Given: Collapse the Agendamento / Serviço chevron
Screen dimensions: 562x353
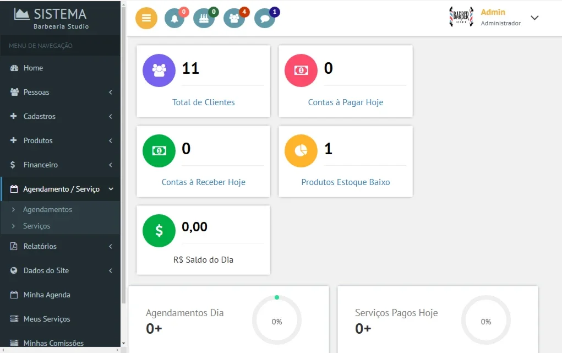Looking at the screenshot, I should [x=111, y=189].
